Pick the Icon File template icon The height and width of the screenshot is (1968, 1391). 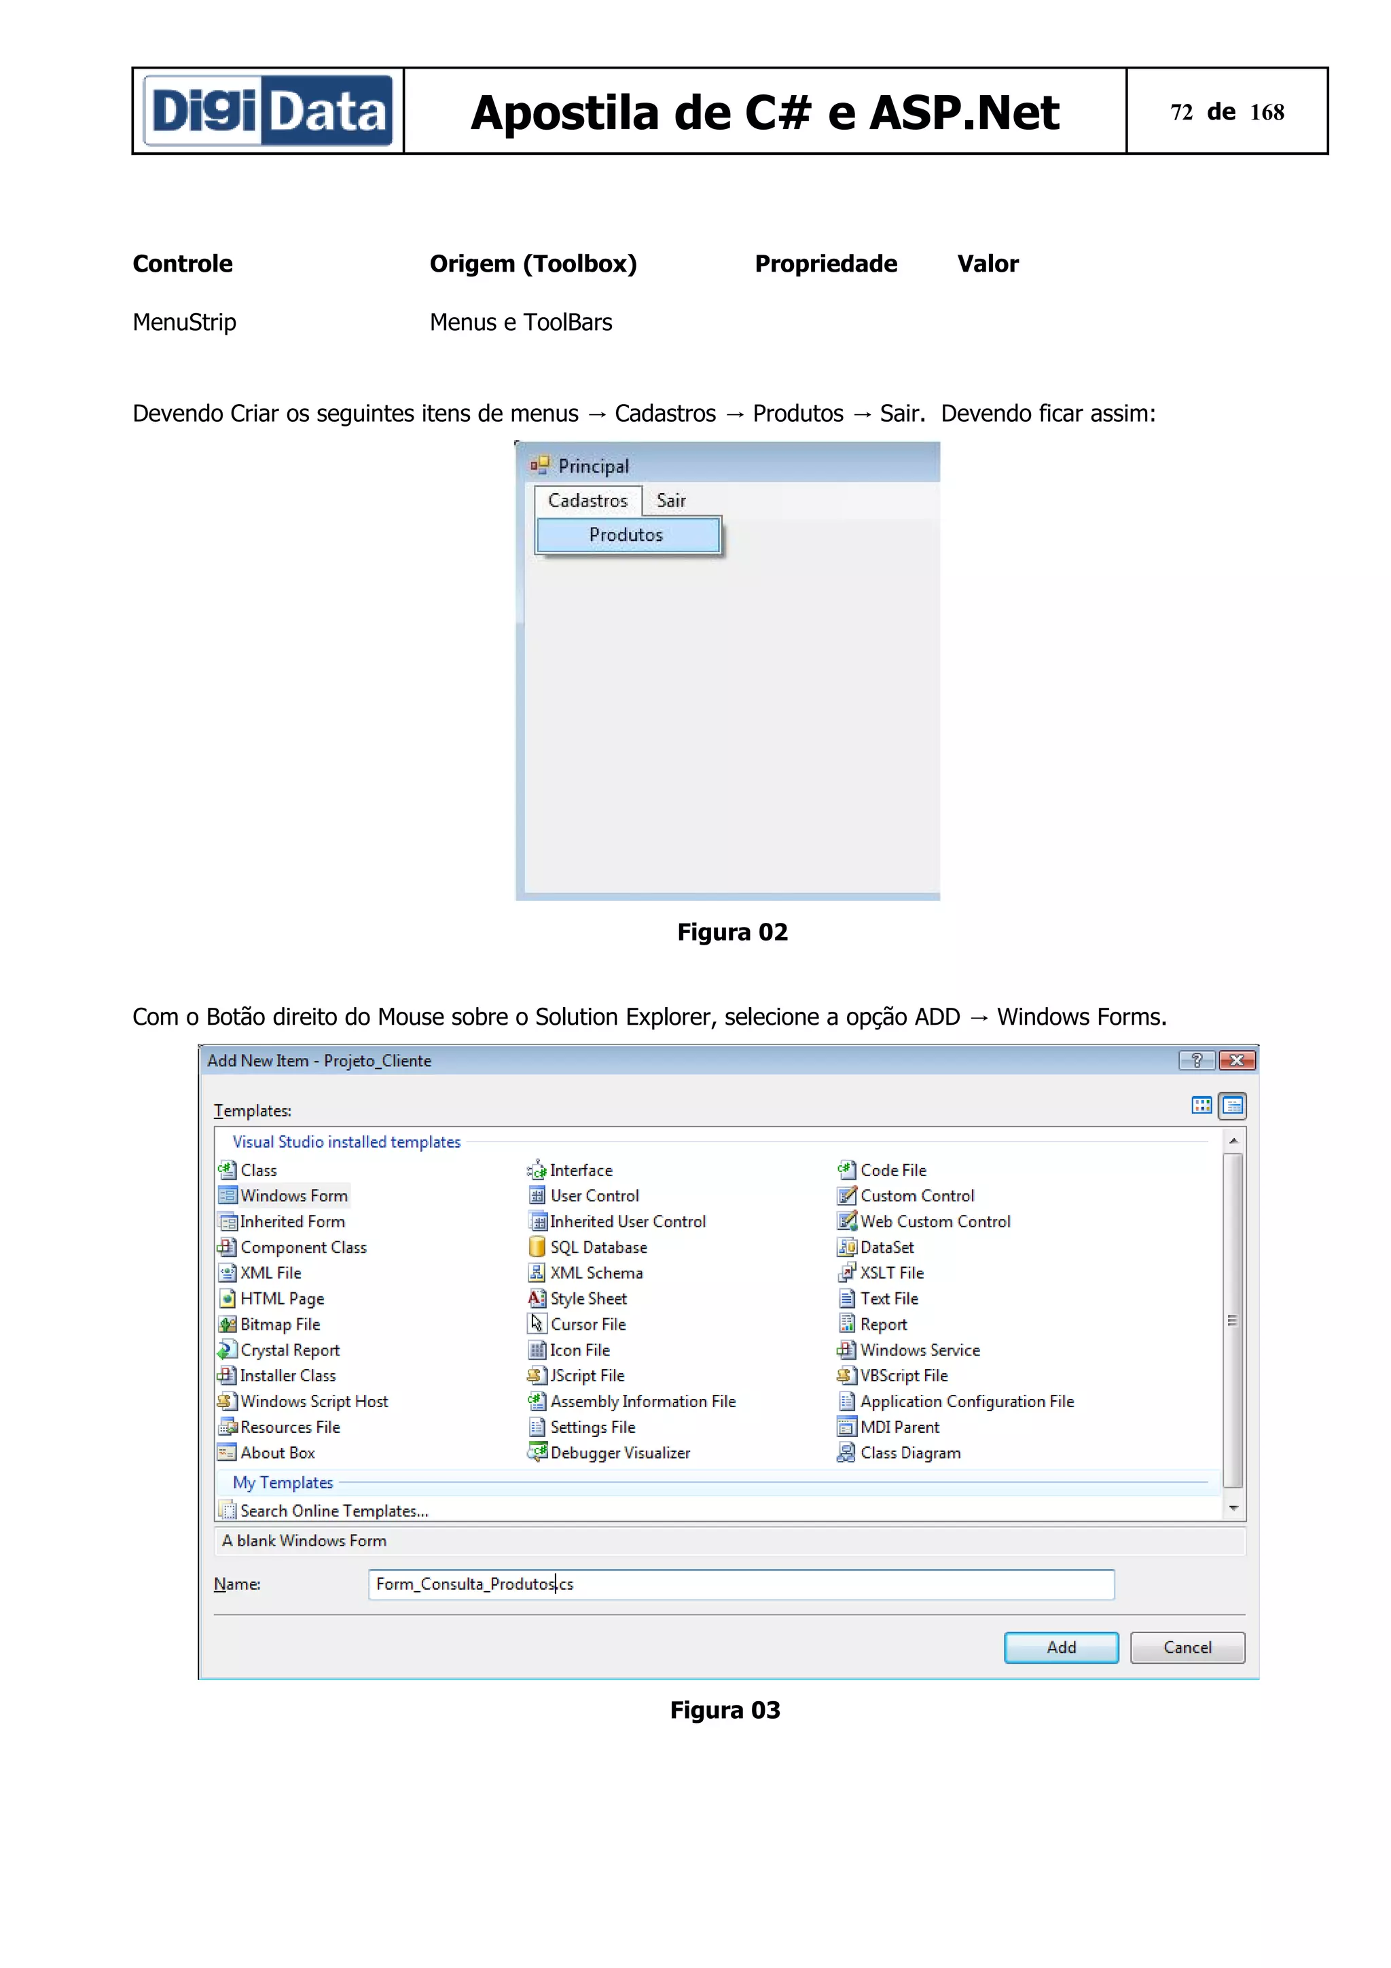click(x=537, y=1349)
